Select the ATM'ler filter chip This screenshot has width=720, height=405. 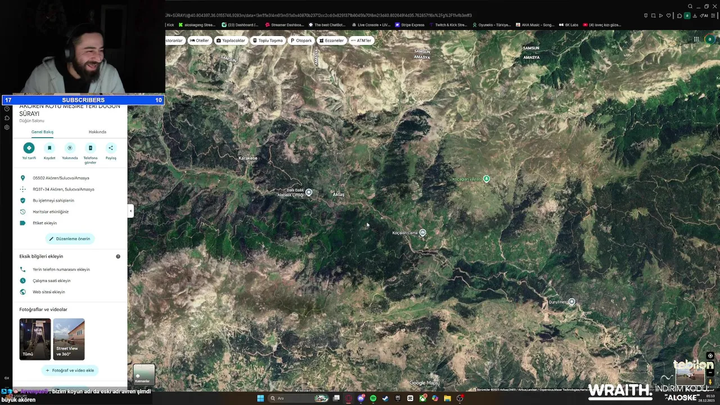[x=361, y=40]
